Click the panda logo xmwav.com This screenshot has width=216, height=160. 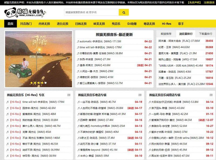pos(25,12)
